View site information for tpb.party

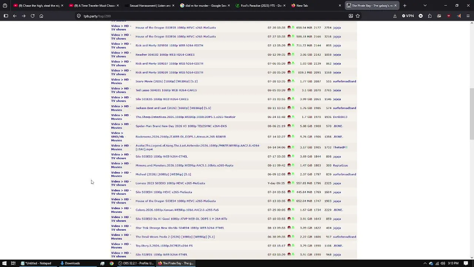click(x=79, y=16)
